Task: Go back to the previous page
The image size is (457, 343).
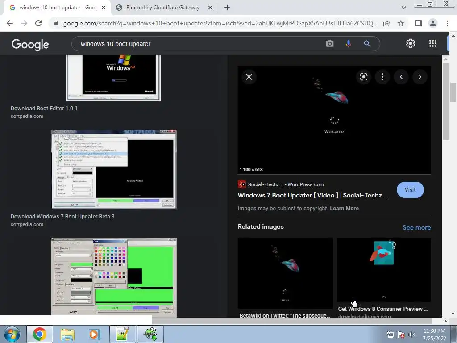Action: coord(10,23)
